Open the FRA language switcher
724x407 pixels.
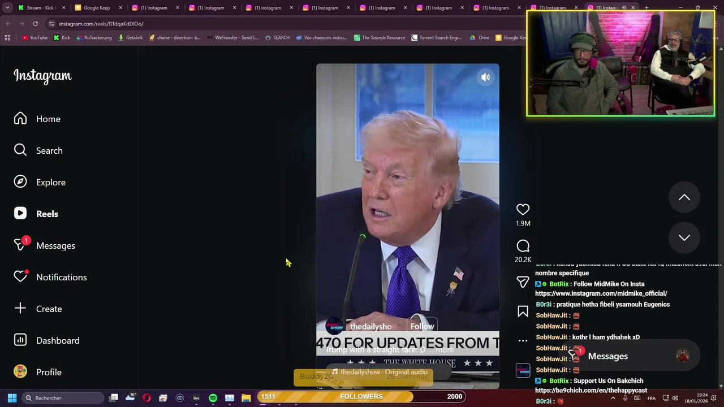point(652,398)
